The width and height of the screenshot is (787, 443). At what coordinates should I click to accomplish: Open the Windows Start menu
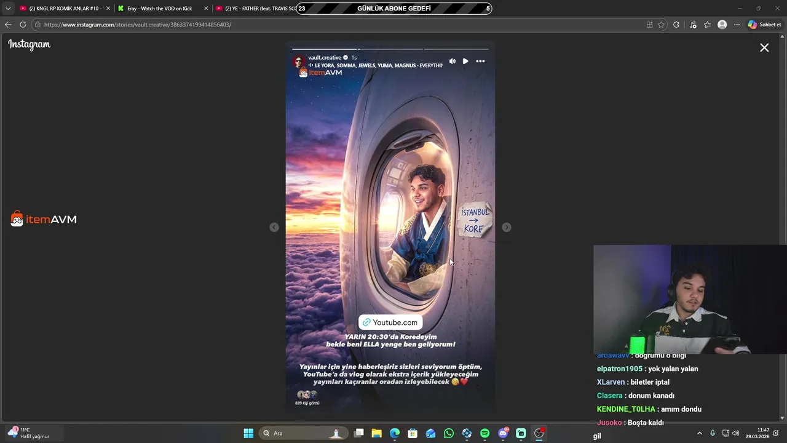coord(248,433)
